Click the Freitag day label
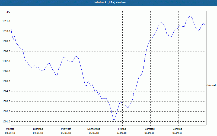Screen dimensions: 217x136 pos(122,129)
